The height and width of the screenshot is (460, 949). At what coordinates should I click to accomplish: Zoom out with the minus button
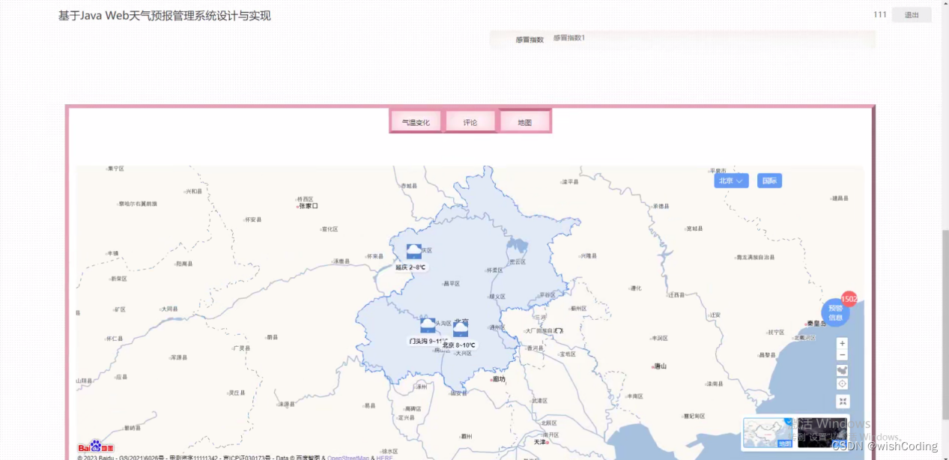(x=843, y=355)
